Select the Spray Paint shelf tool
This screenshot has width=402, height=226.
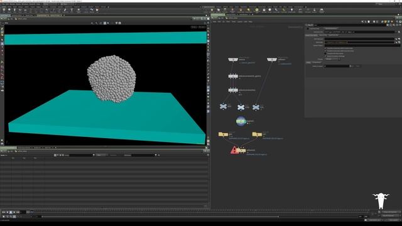click(x=65, y=10)
